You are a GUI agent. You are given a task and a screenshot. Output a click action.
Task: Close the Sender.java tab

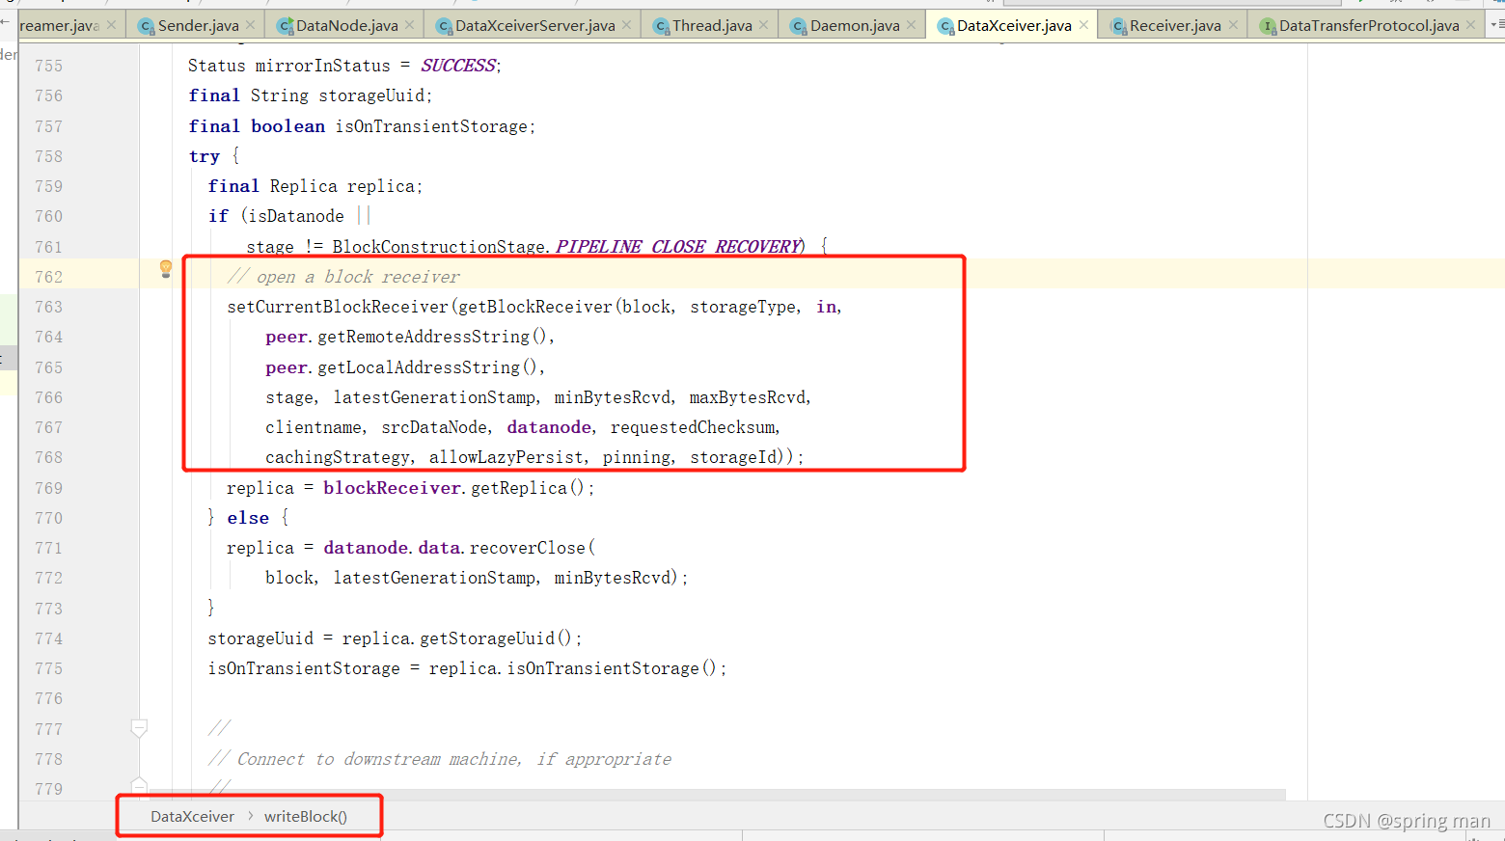click(x=251, y=25)
